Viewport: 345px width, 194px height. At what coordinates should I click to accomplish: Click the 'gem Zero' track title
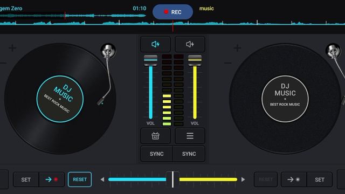[11, 9]
